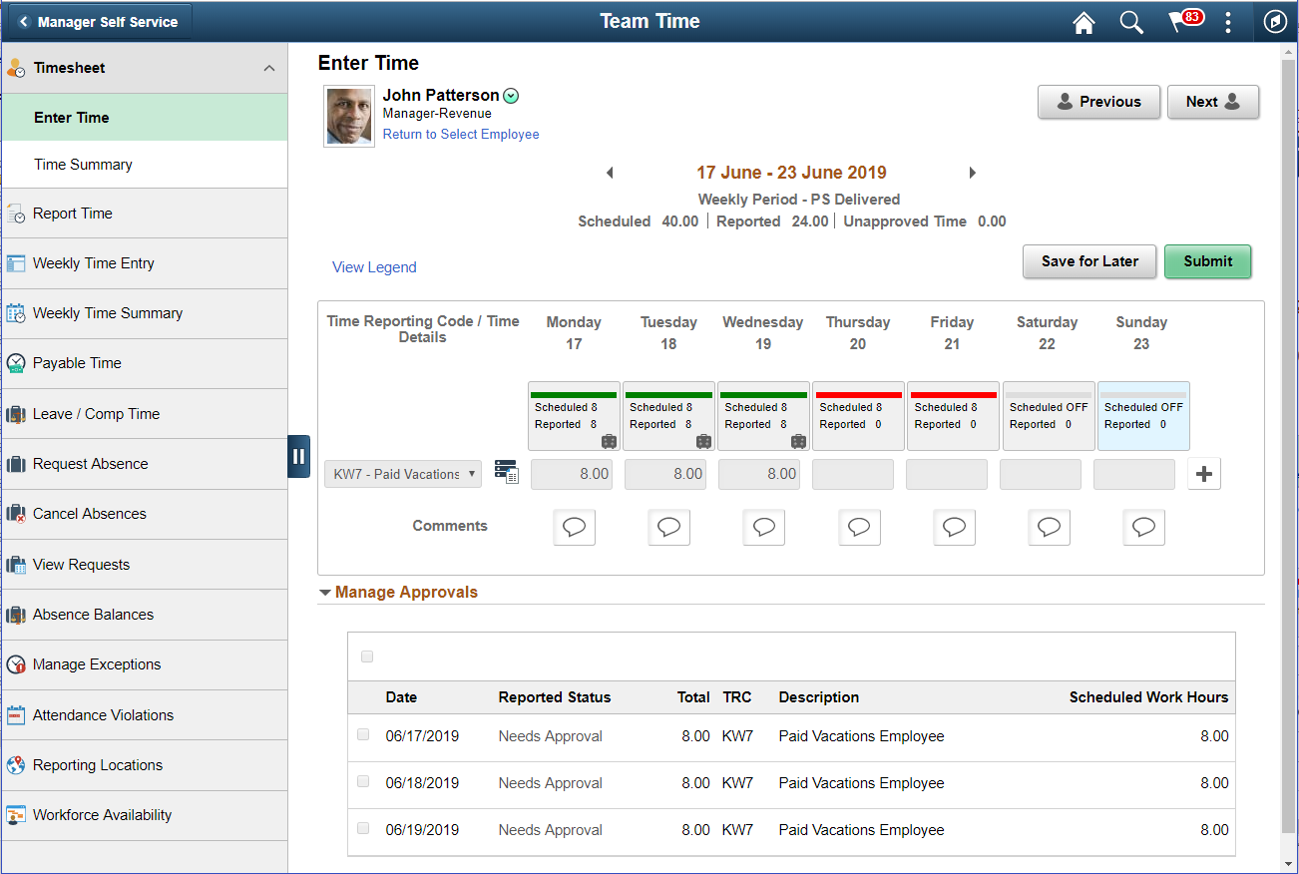Click the vertical page scrollbar

click(x=1289, y=447)
